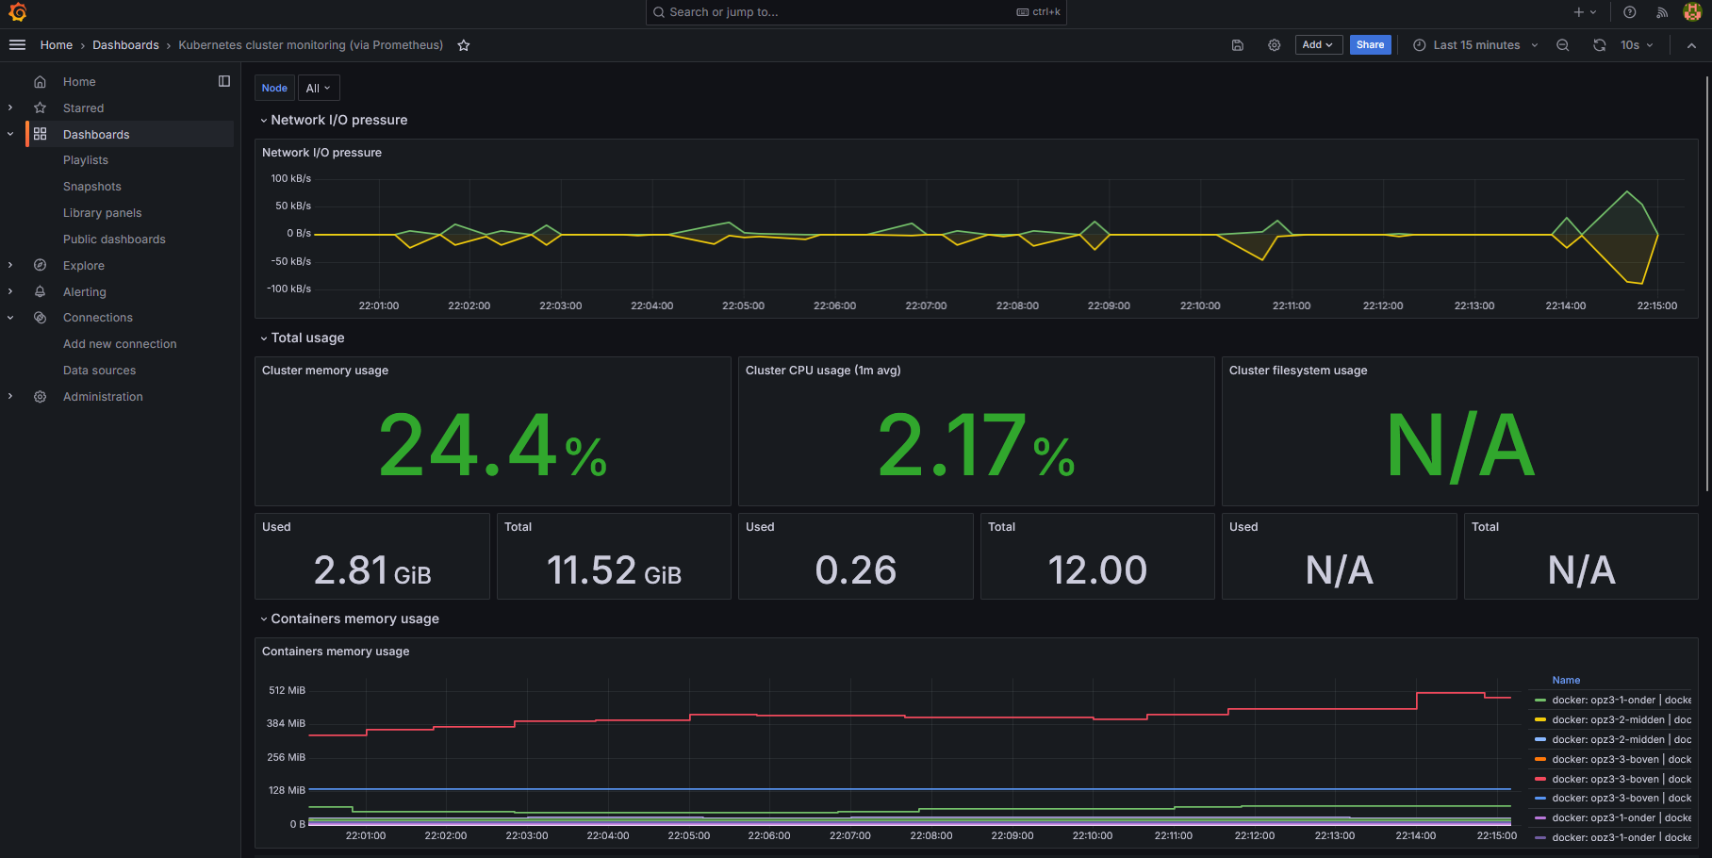The width and height of the screenshot is (1712, 858).
Task: Open the Last 15 minutes time picker
Action: 1475,45
